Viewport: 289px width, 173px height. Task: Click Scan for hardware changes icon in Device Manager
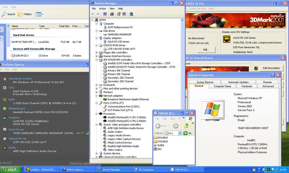[131, 14]
